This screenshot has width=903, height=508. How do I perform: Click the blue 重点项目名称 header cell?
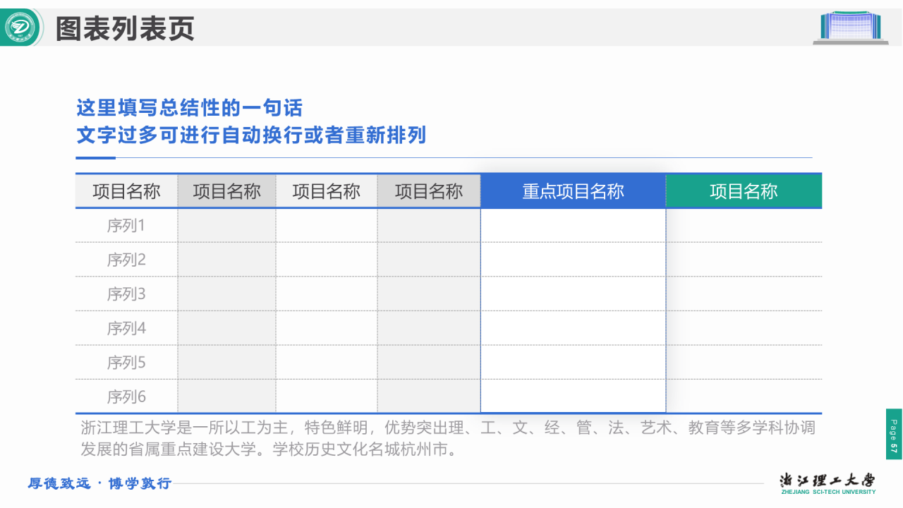573,191
